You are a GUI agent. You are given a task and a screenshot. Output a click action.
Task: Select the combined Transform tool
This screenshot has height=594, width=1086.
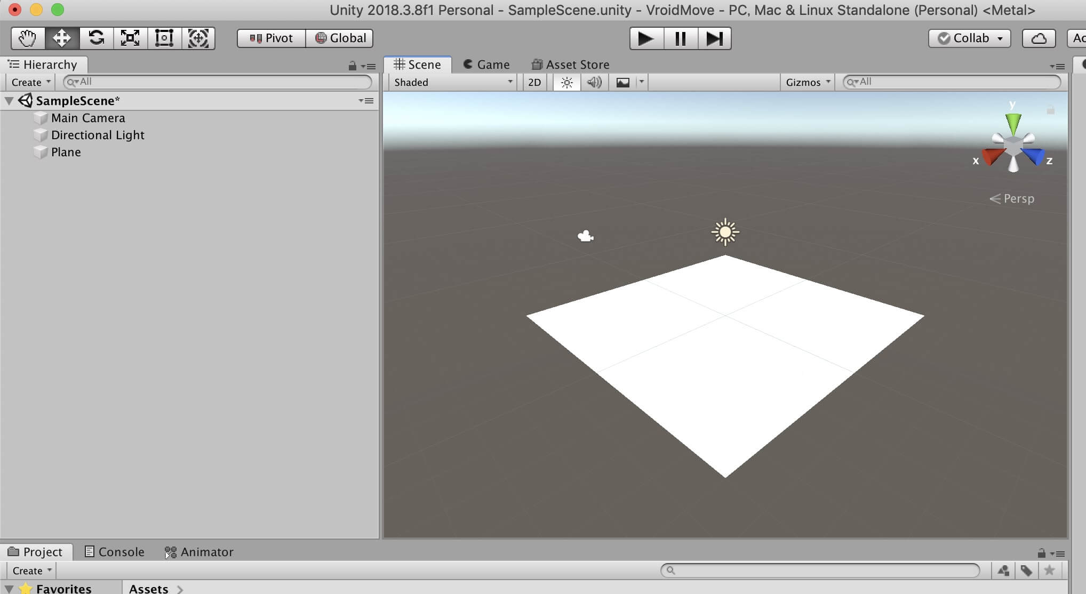point(198,38)
